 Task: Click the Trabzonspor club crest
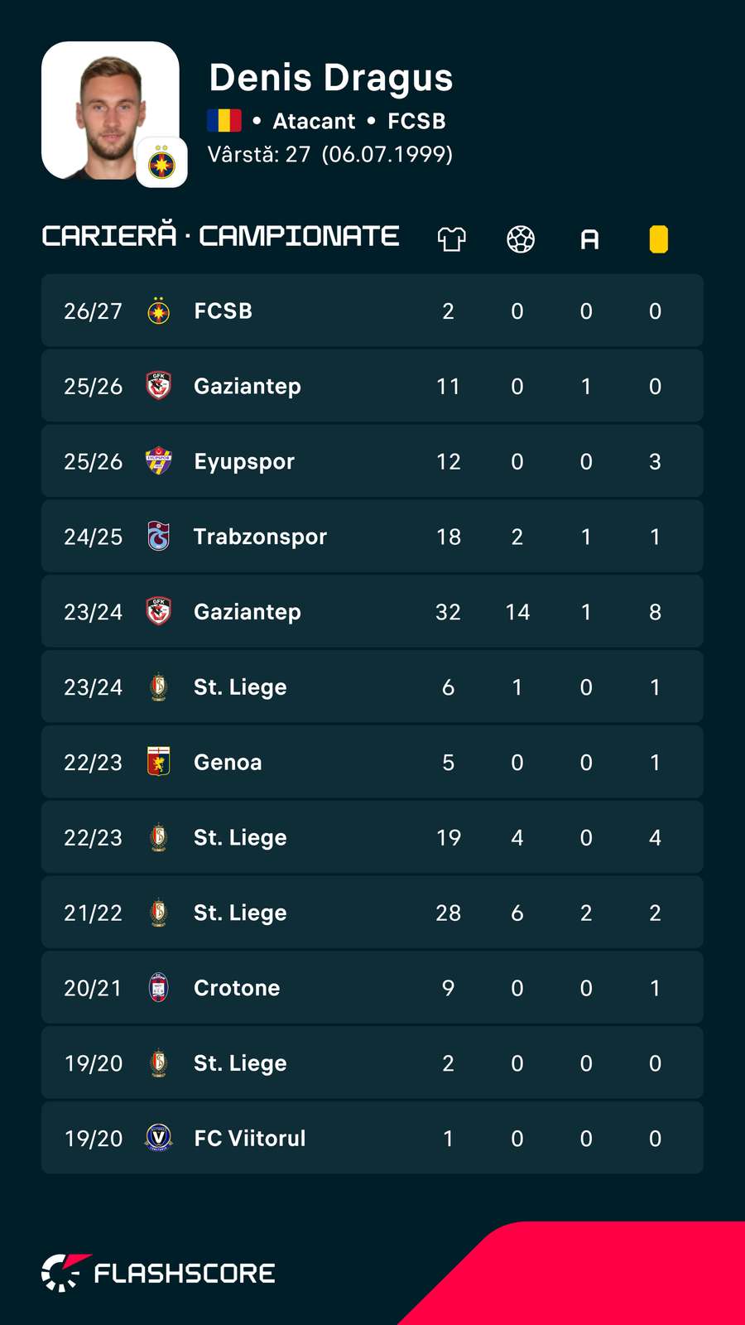(158, 537)
